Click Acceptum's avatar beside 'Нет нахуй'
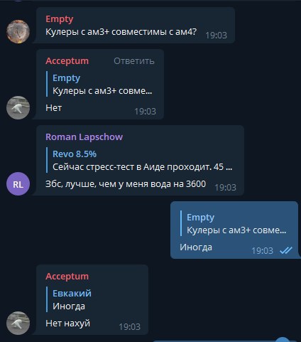 click(x=18, y=323)
